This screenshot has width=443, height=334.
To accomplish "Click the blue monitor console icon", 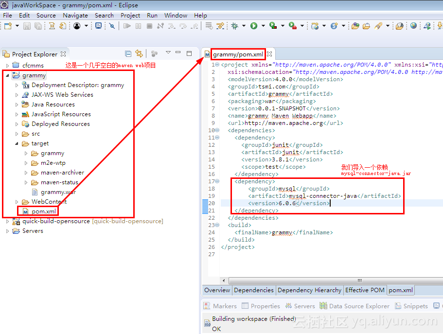I will tap(99, 26).
